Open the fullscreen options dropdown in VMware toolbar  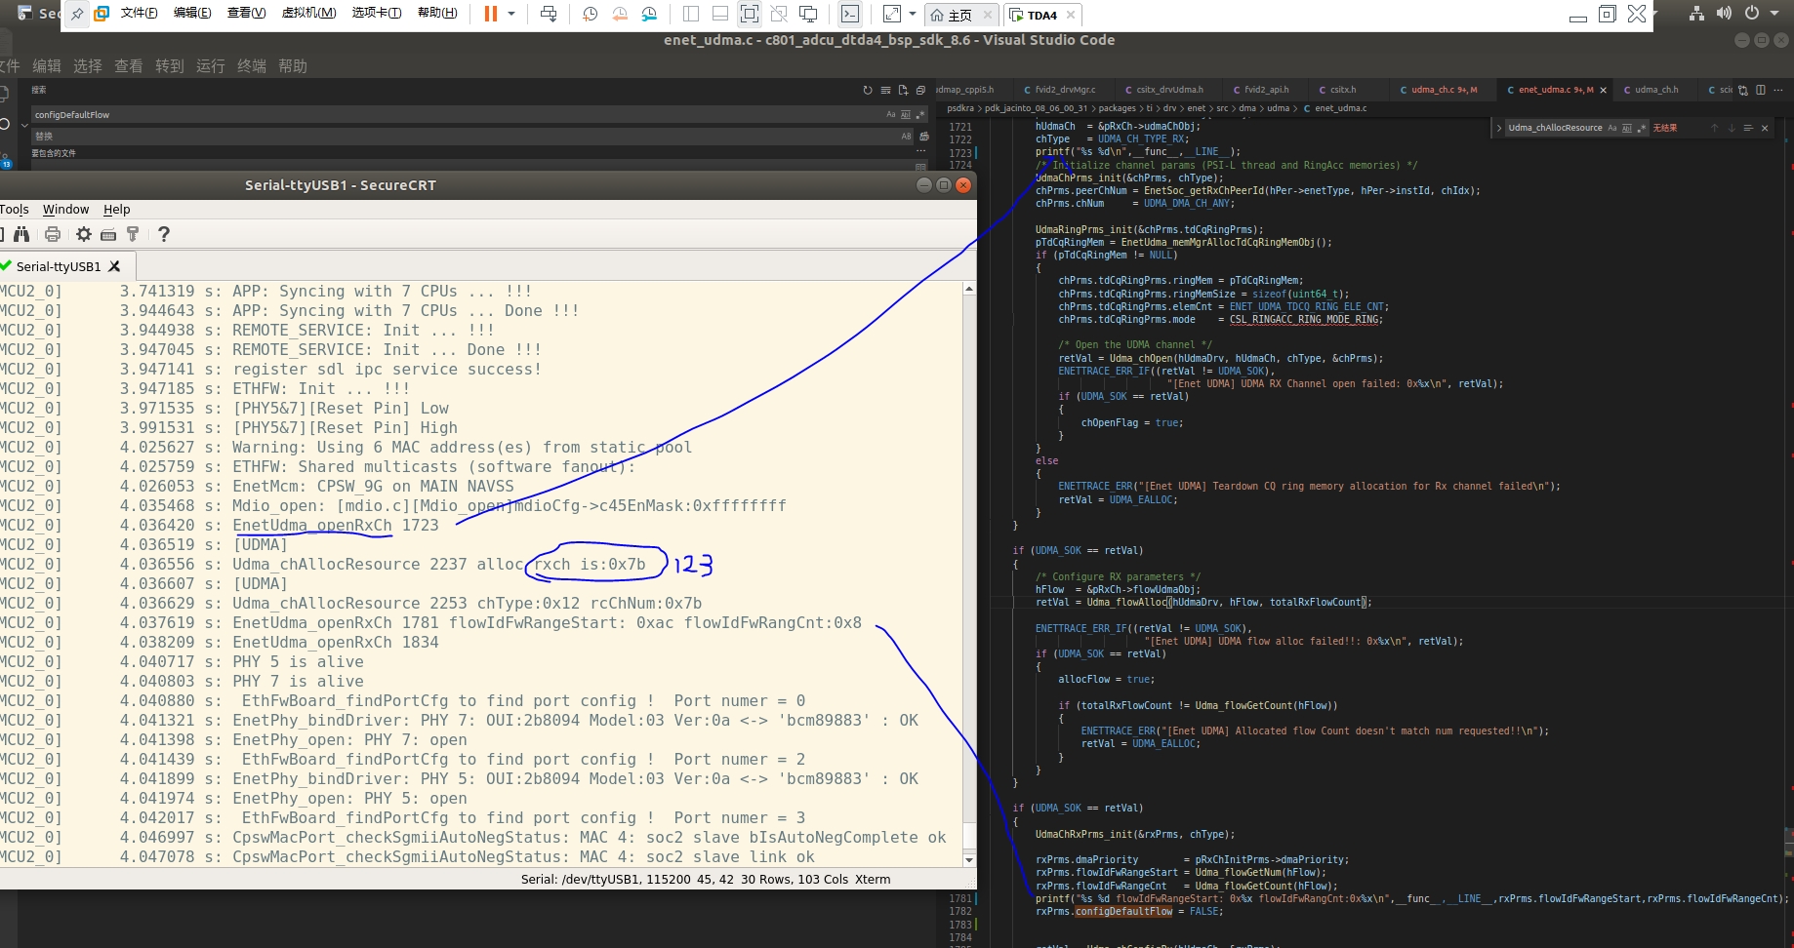pyautogui.click(x=912, y=15)
